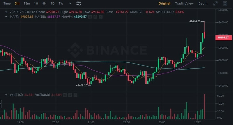Expand chart to fullscreen
Screen dimensions: 233x125
(x=216, y=3)
